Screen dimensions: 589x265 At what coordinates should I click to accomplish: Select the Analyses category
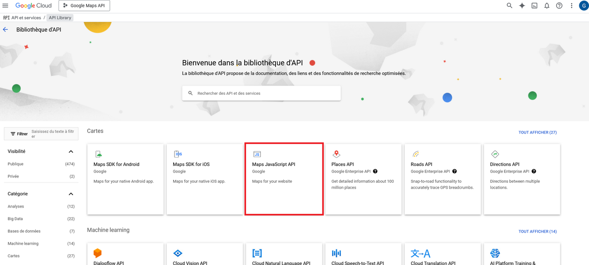coord(16,206)
